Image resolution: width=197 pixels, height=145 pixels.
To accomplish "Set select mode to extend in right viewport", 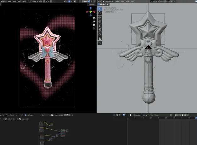I will pos(101,4).
